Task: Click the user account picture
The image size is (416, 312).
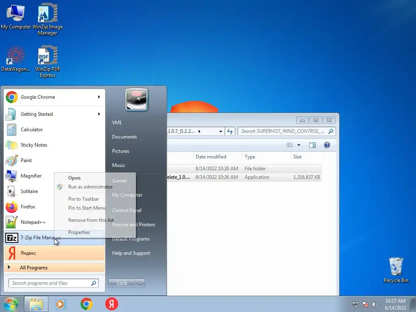Action: tap(136, 100)
